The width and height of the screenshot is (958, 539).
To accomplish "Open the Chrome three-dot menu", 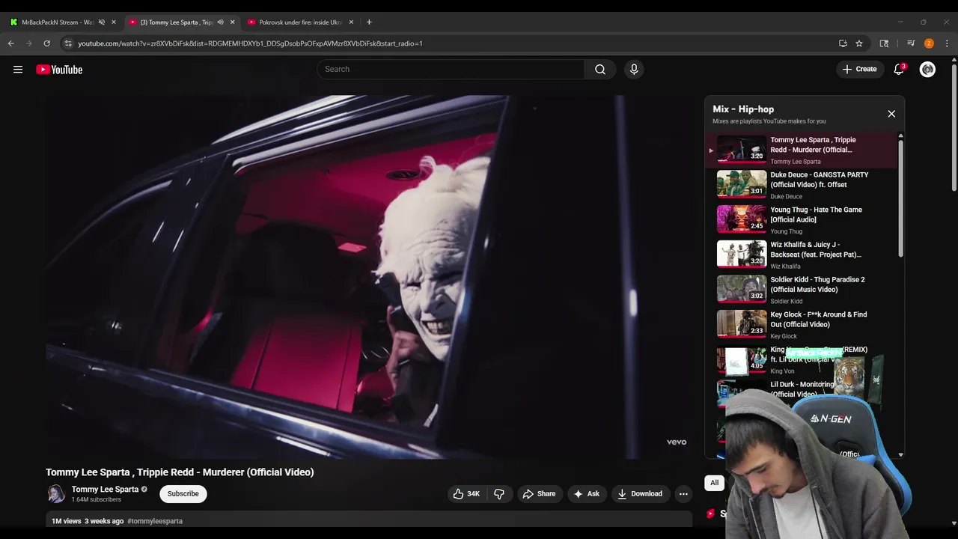I will point(947,43).
